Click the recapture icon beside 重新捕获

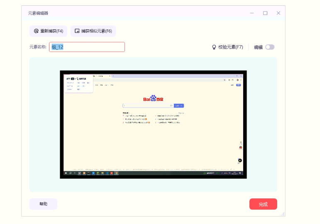(x=36, y=31)
